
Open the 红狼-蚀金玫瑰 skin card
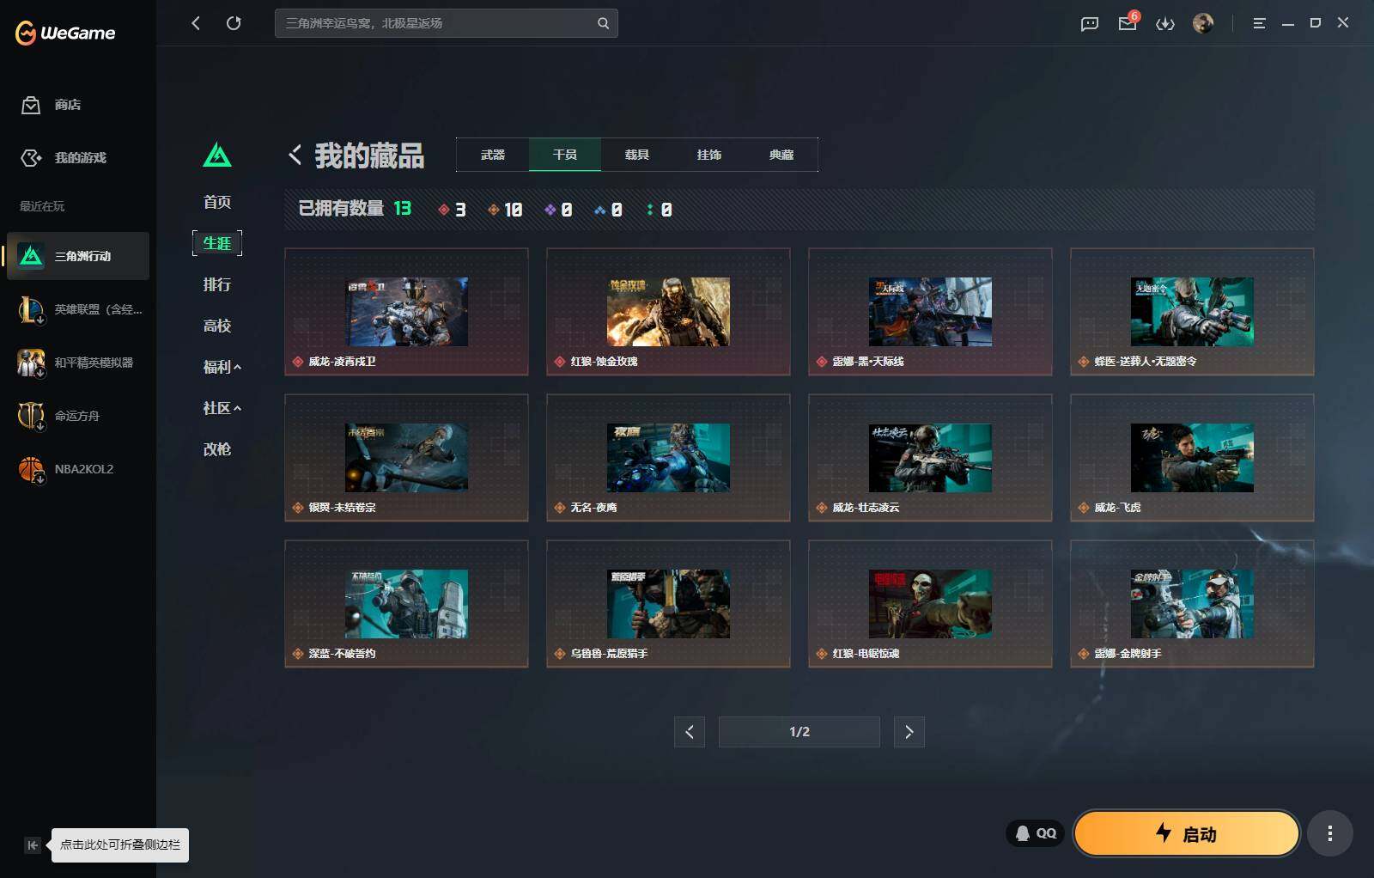[x=668, y=312]
